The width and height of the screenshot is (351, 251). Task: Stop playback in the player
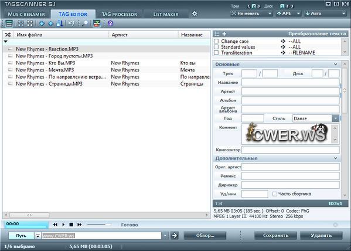click(71, 225)
